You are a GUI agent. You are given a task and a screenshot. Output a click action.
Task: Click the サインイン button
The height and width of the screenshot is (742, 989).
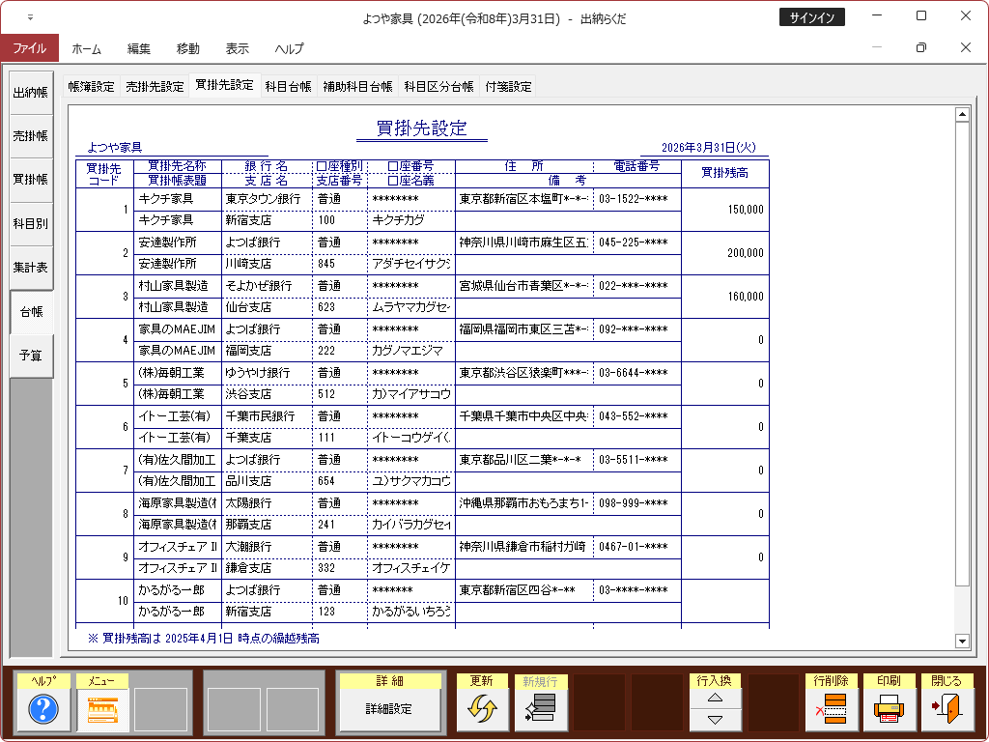[x=811, y=17]
